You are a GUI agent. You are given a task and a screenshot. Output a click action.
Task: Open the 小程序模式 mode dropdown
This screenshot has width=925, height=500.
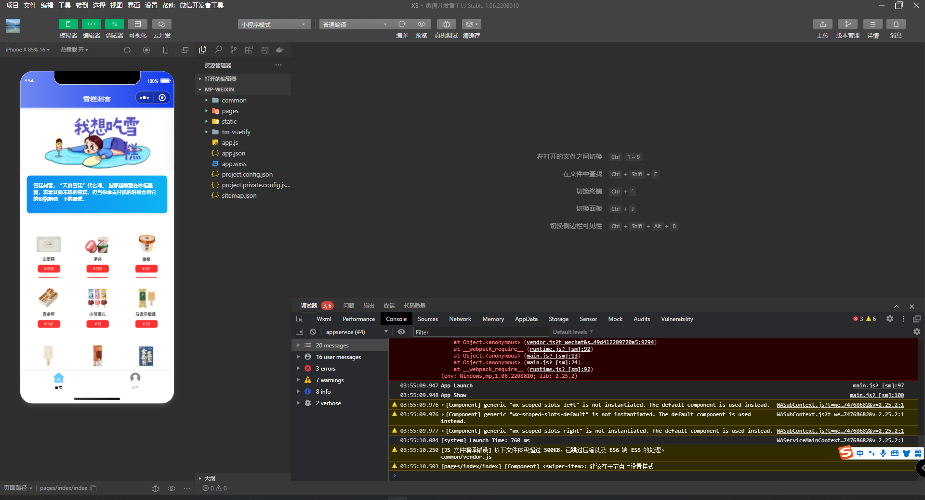coord(274,25)
